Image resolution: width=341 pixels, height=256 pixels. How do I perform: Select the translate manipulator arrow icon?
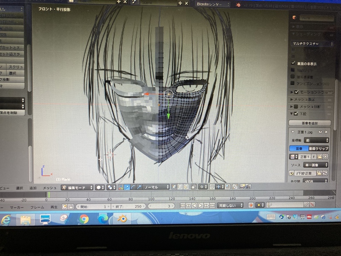point(127,187)
